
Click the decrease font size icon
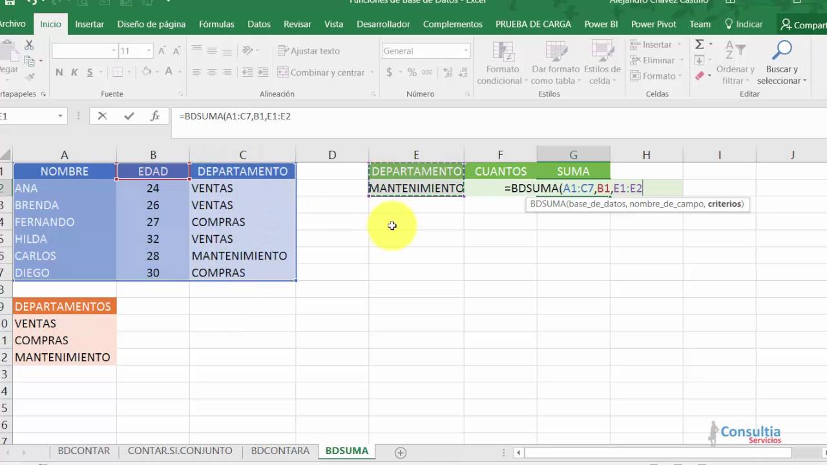[178, 51]
